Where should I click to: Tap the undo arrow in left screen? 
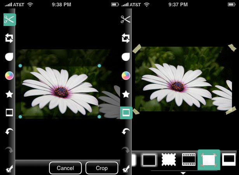coord(9,131)
